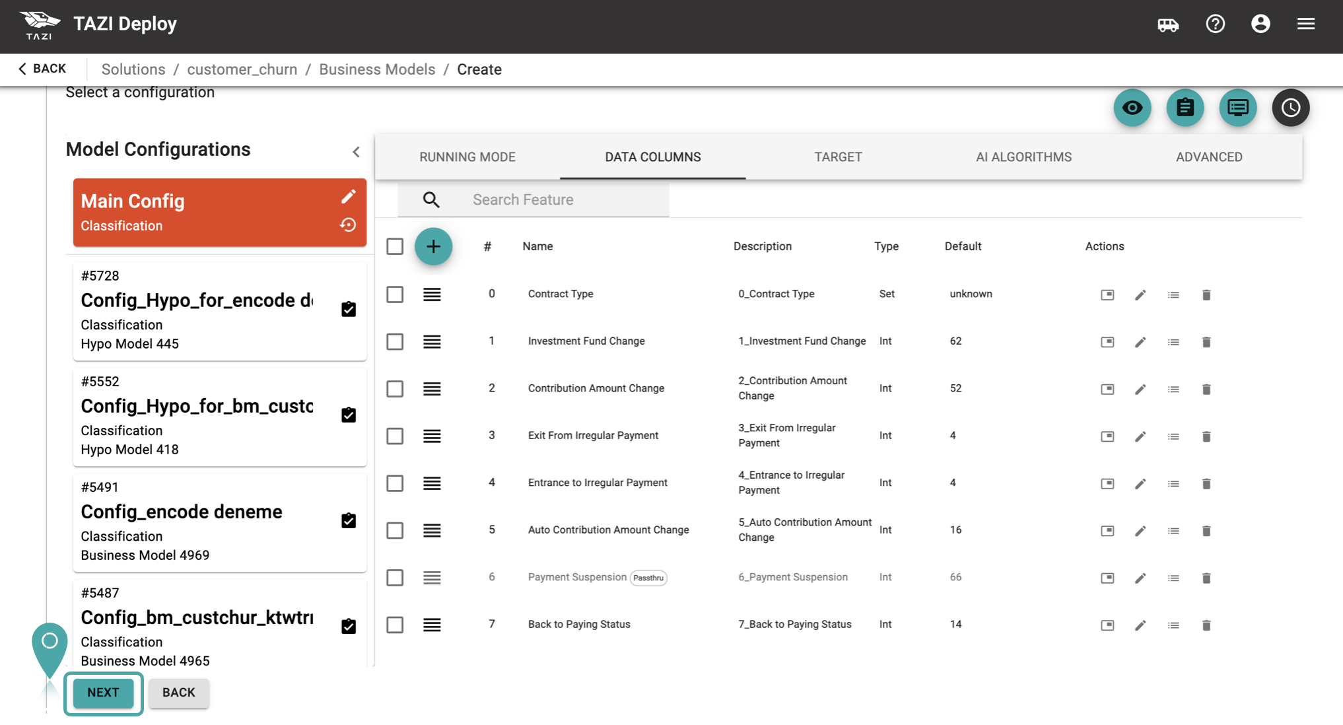1343x725 pixels.
Task: Open preview icon for Investment Fund Change
Action: (1107, 342)
